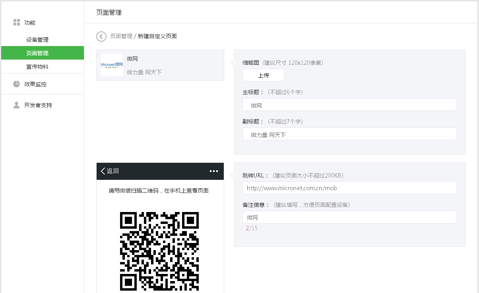Click the Micronet logo thumbnail
The height and width of the screenshot is (293, 479).
coord(112,65)
